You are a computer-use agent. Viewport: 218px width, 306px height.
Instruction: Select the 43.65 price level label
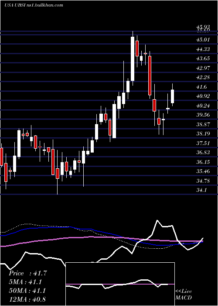tap(203, 59)
